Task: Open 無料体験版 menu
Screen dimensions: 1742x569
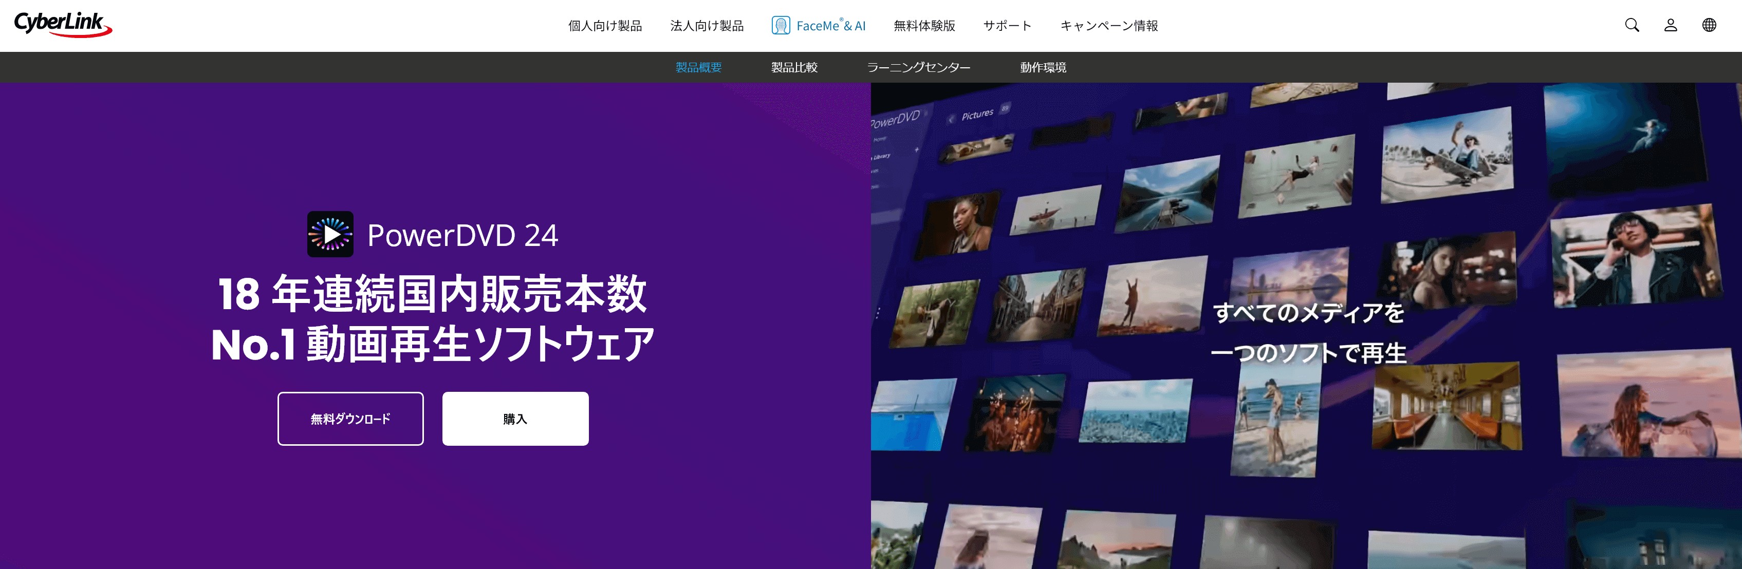Action: tap(924, 26)
